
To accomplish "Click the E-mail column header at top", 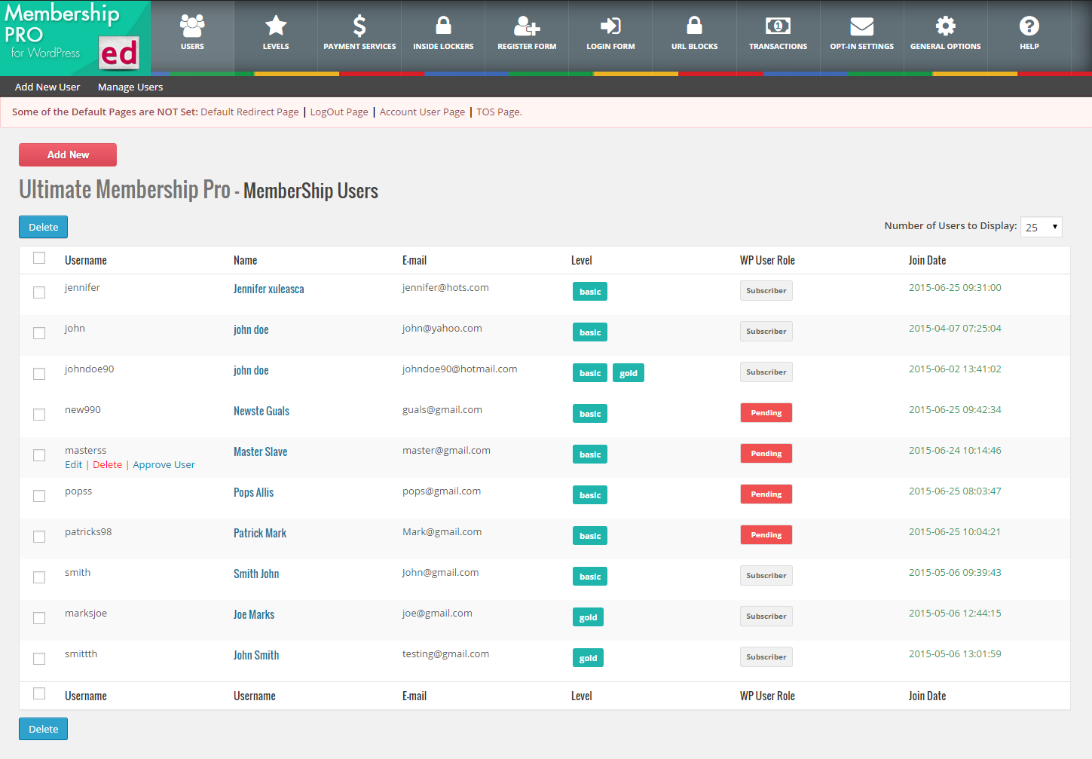I will pos(414,261).
